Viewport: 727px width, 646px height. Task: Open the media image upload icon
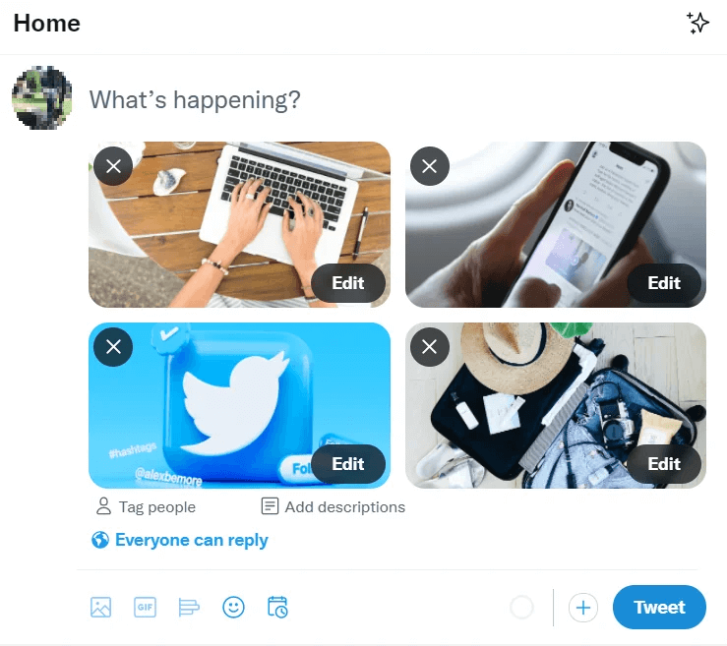click(x=100, y=607)
